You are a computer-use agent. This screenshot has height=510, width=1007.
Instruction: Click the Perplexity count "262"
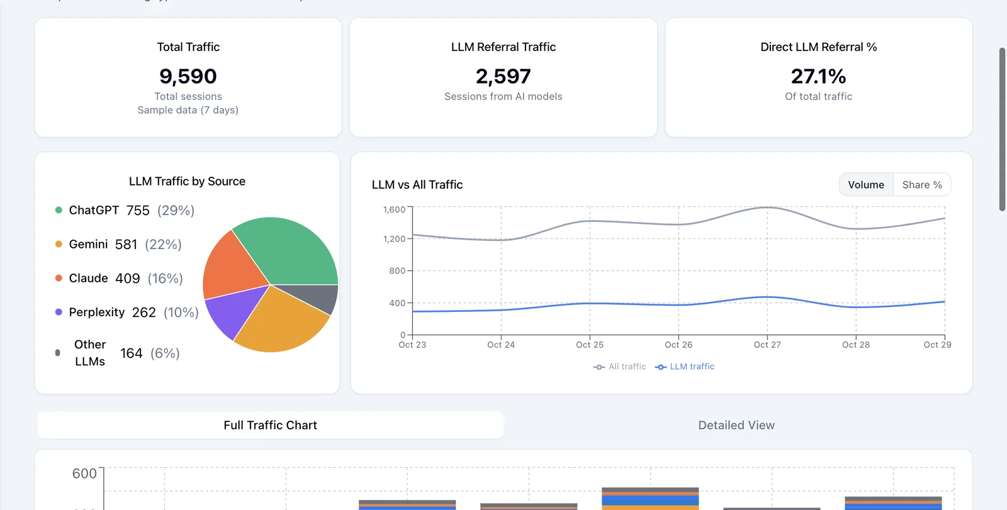[144, 312]
